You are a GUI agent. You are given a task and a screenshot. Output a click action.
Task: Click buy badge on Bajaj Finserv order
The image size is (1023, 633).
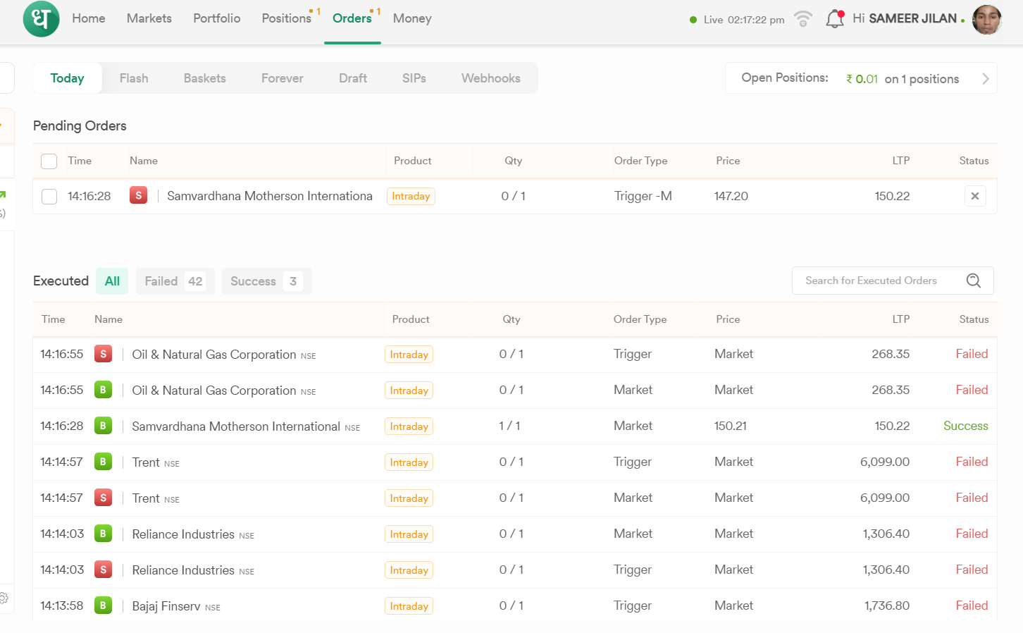[104, 606]
